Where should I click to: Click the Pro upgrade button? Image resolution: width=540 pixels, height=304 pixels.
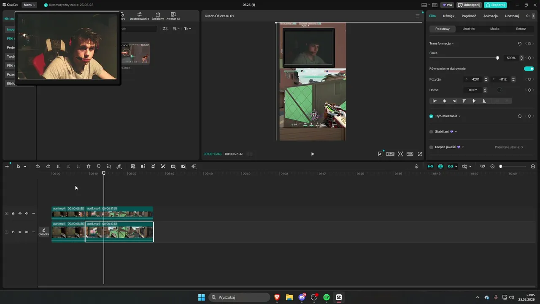(447, 5)
